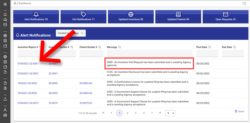The image size is (250, 123).
Task: Go to page 2 of the records
Action: tap(127, 113)
